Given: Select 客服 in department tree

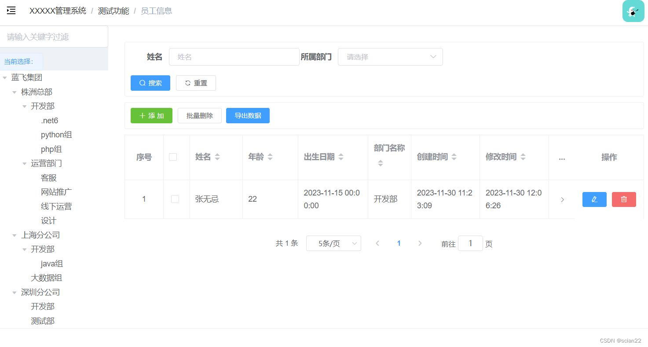Looking at the screenshot, I should [49, 178].
